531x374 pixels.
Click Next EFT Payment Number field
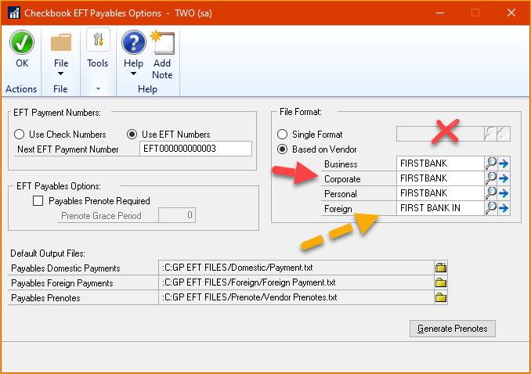[x=195, y=149]
